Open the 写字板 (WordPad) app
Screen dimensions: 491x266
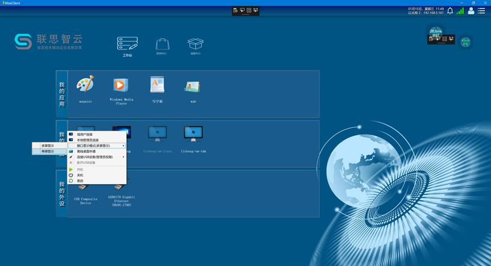157,86
